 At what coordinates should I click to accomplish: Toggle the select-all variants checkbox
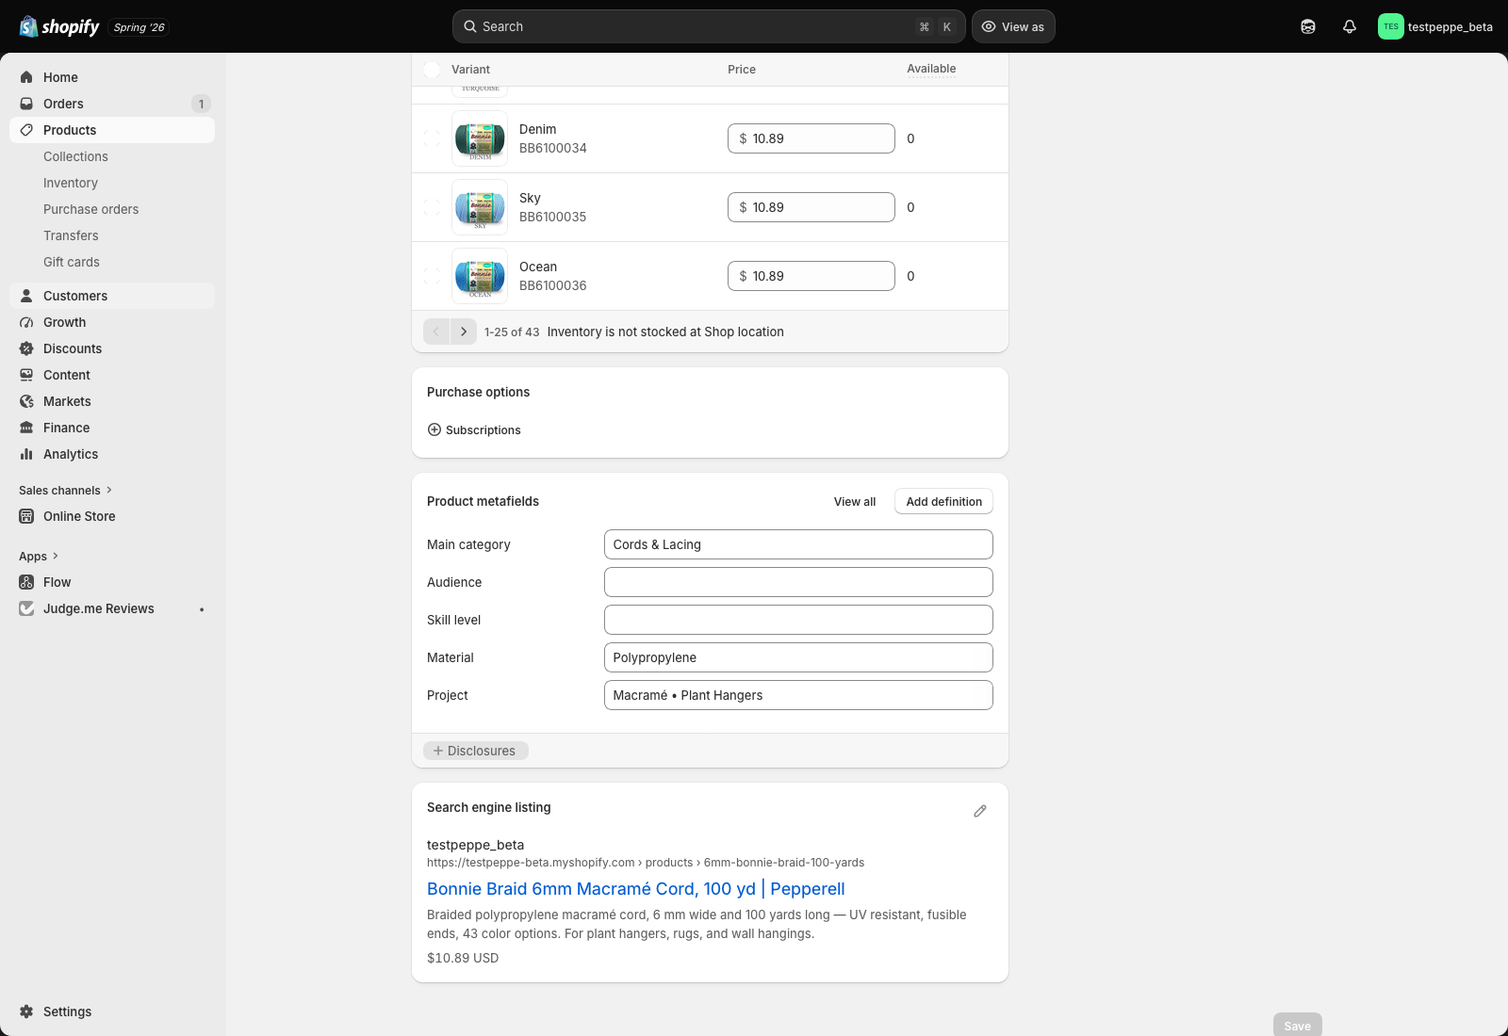coord(432,70)
